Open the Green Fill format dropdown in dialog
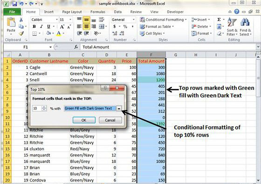Screen dimensions: 261x184 coord(119,109)
